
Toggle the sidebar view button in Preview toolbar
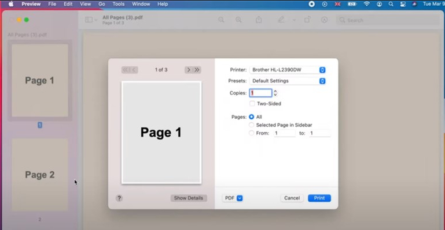(89, 20)
